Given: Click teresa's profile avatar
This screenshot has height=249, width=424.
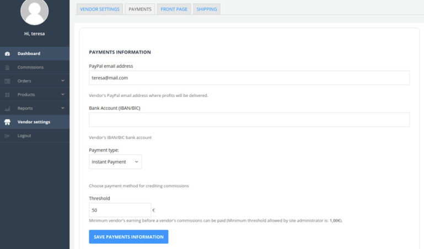Looking at the screenshot, I should 34,12.
